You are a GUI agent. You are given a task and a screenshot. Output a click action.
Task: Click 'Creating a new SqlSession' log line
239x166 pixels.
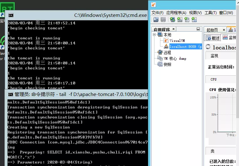point(39,127)
